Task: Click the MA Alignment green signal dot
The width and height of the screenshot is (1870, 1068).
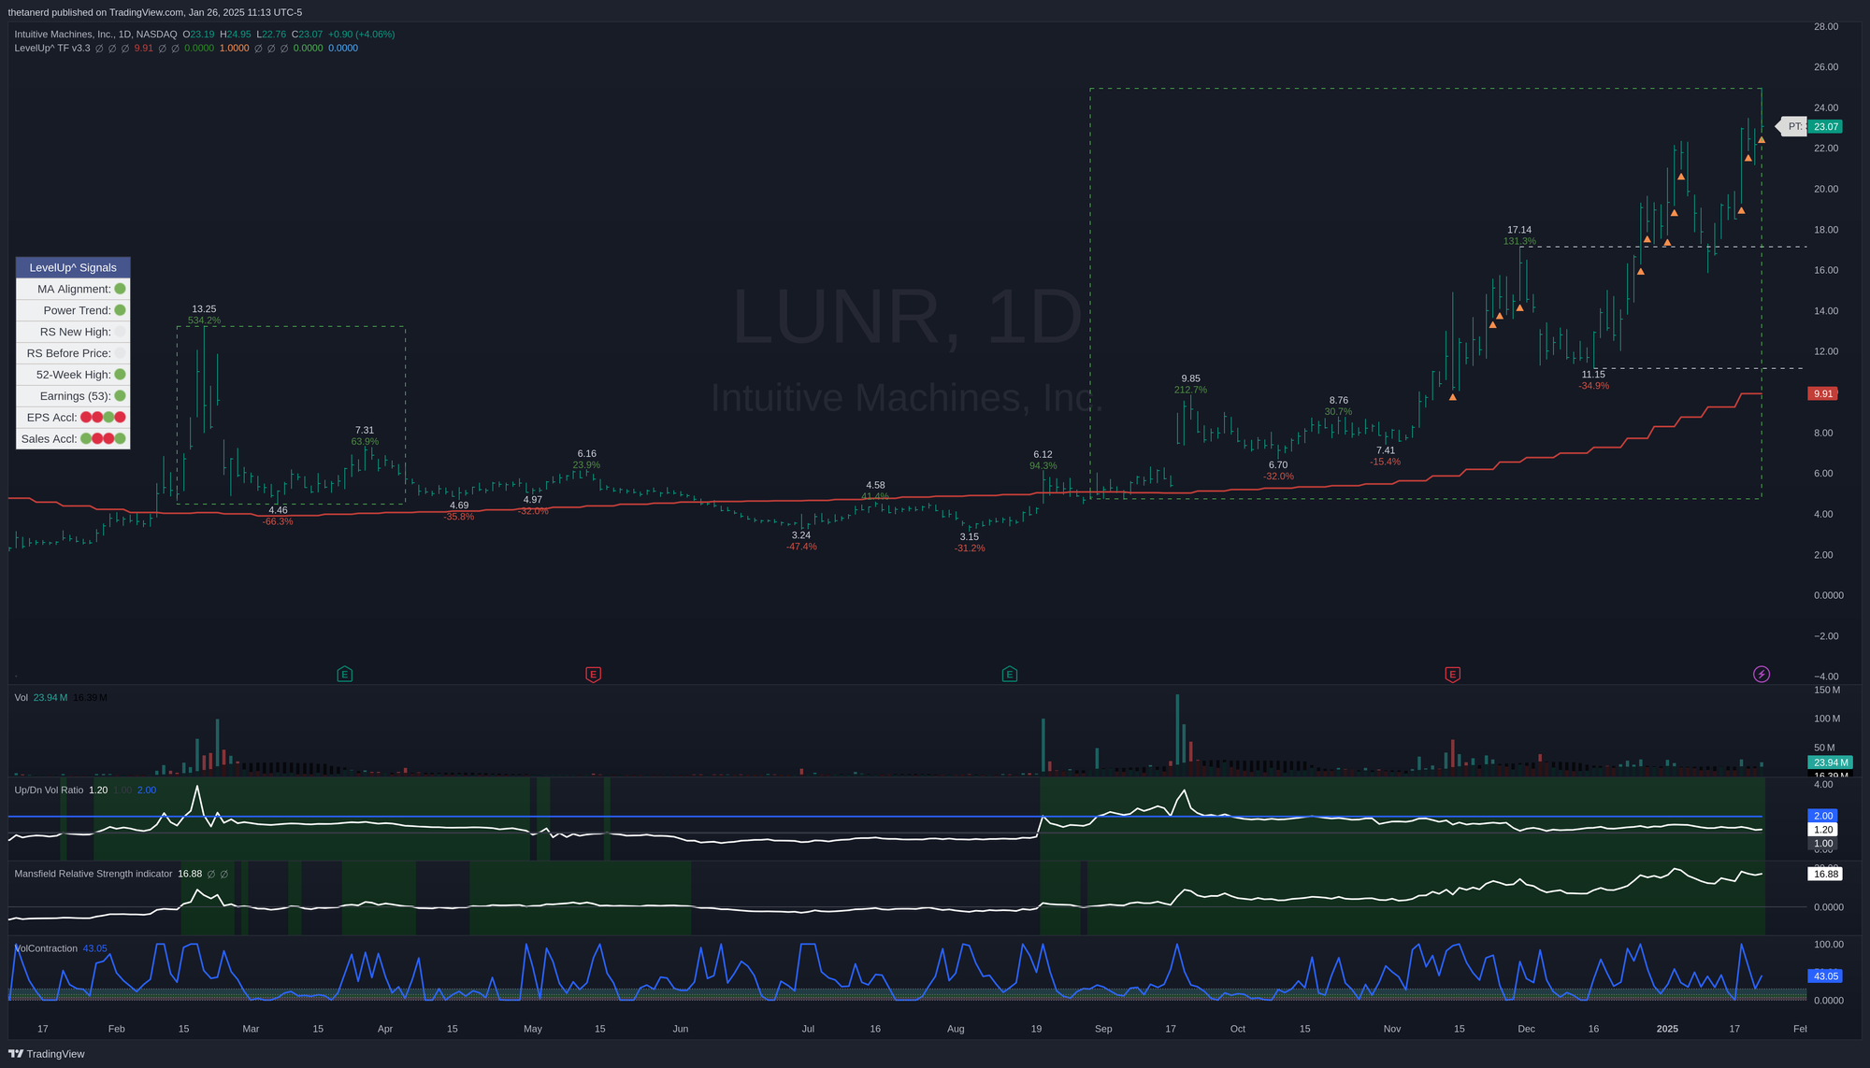Action: click(120, 289)
